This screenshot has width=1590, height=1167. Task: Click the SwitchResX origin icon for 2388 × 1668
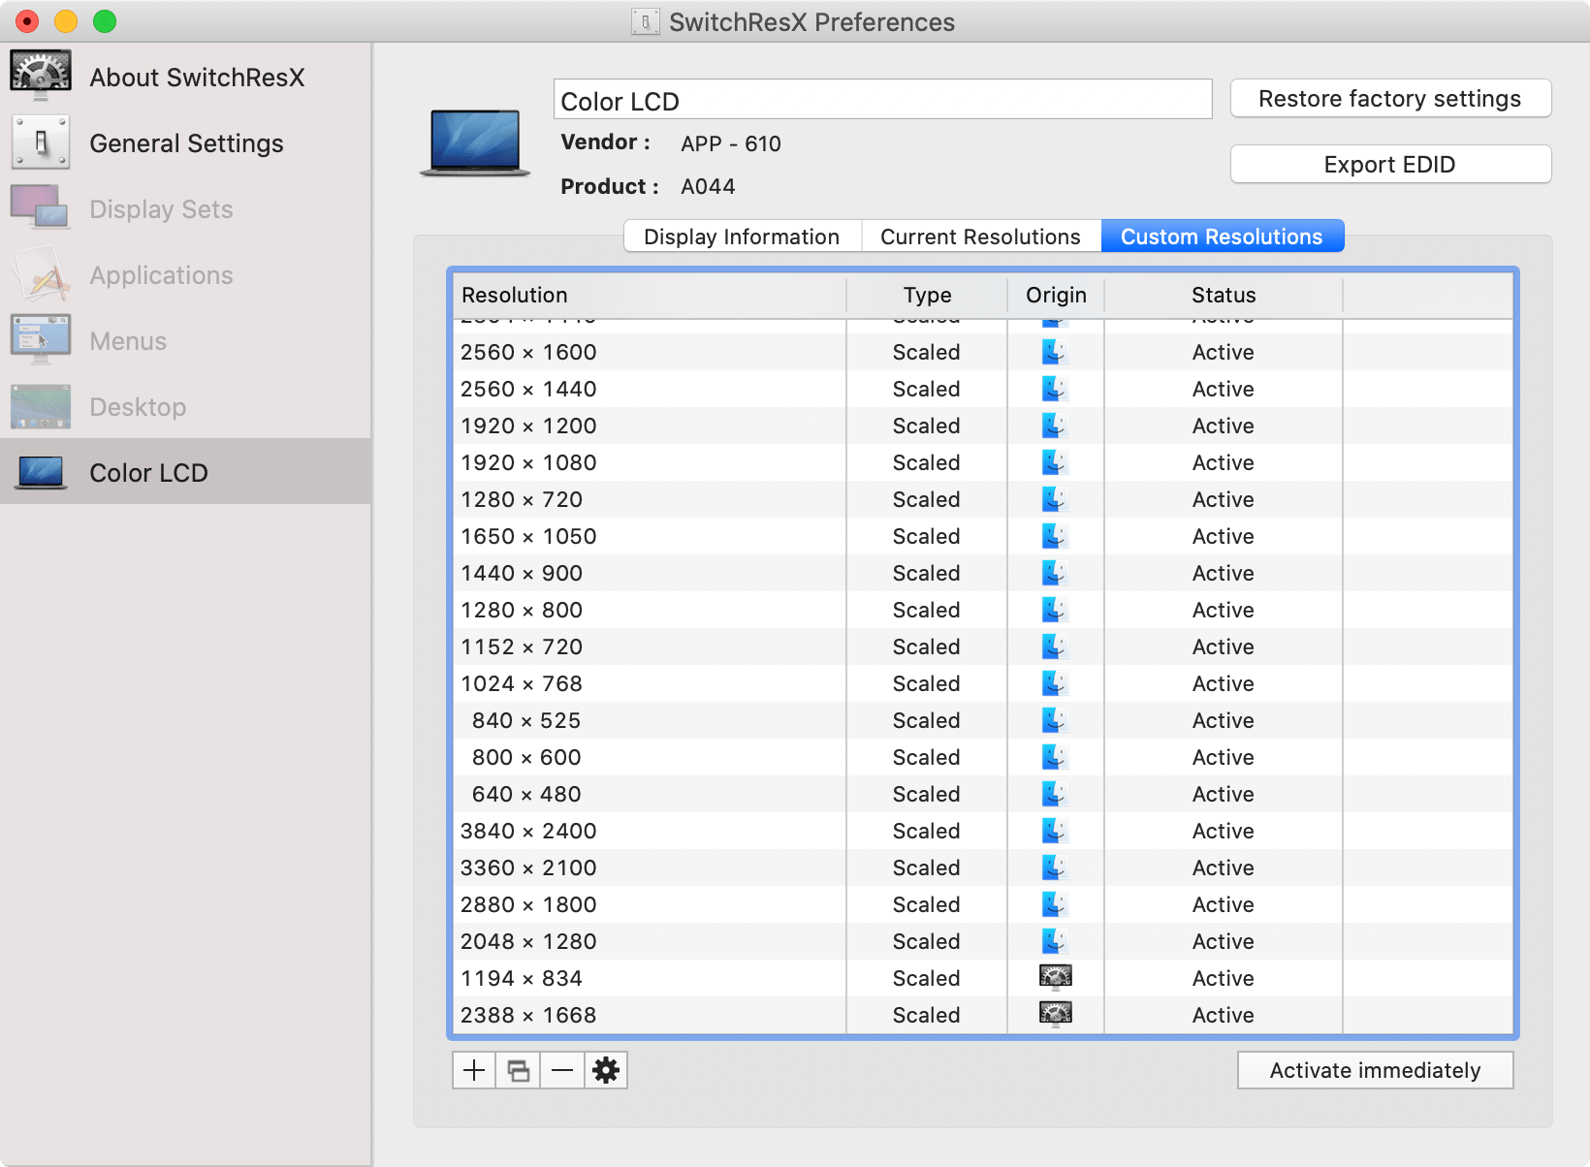coord(1055,1014)
